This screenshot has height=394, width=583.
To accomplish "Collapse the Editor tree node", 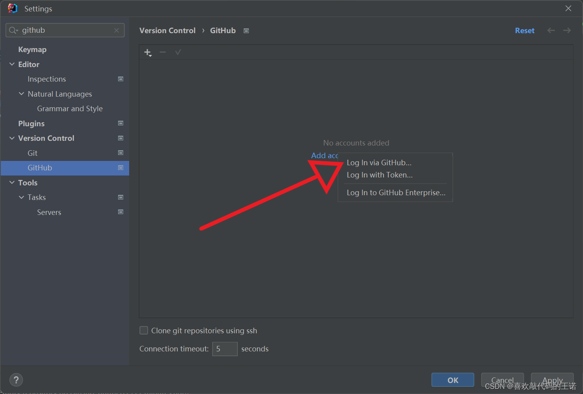I will [12, 64].
